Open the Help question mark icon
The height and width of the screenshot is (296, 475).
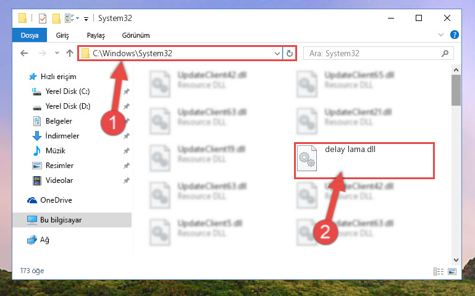(454, 35)
